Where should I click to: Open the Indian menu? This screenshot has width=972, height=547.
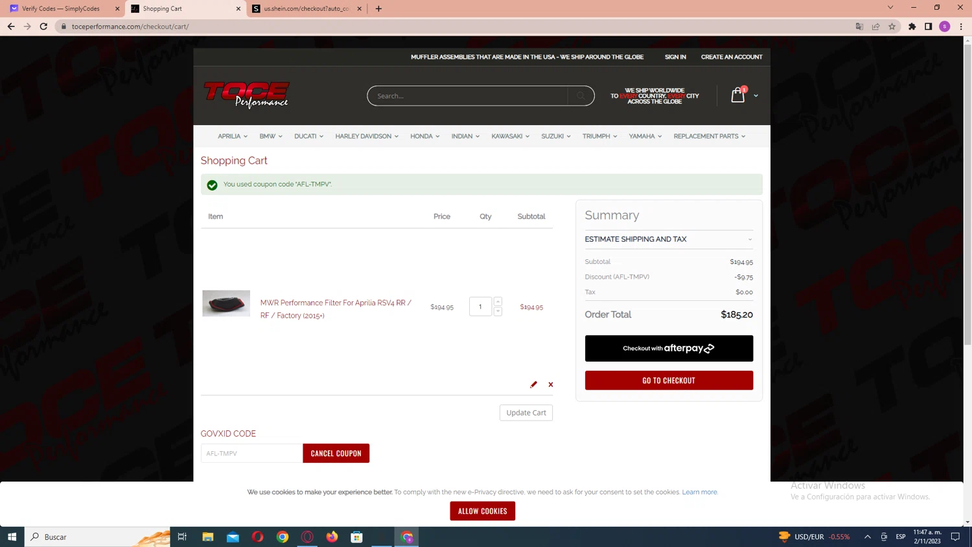pos(465,136)
